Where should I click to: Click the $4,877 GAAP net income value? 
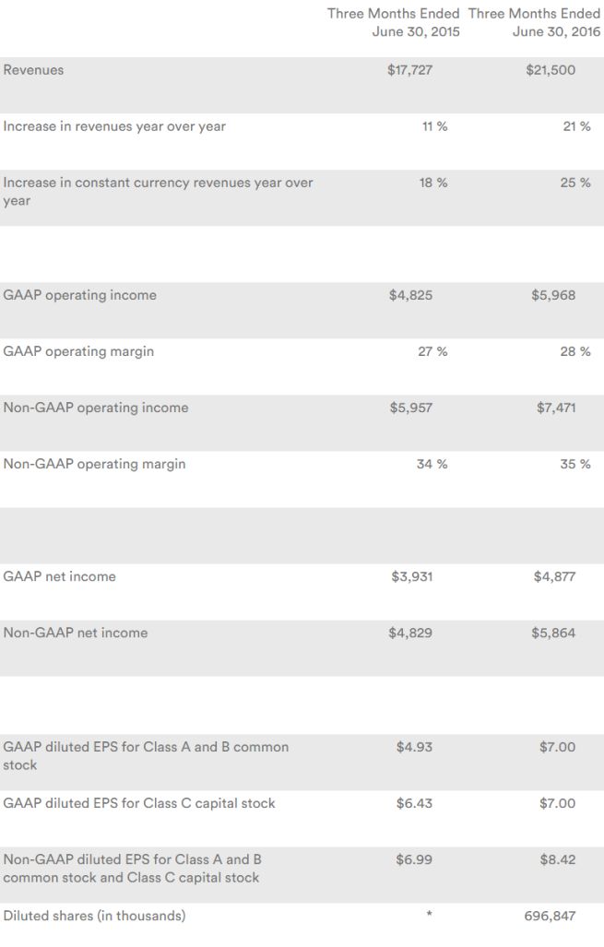click(x=554, y=576)
